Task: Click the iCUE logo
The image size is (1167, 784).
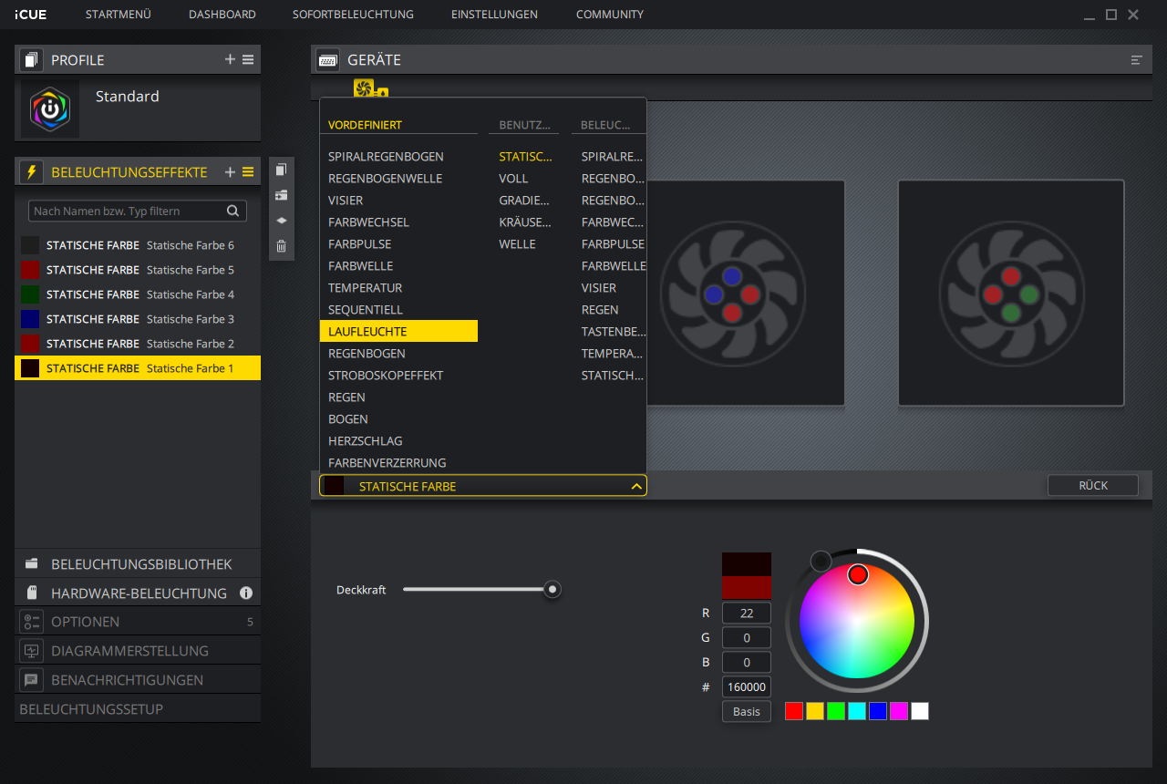Action: pos(30,15)
